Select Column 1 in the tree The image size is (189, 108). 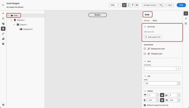(23, 25)
